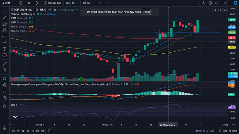Select the MACD indicator legend
This screenshot has width=239, height=134.
point(75,84)
